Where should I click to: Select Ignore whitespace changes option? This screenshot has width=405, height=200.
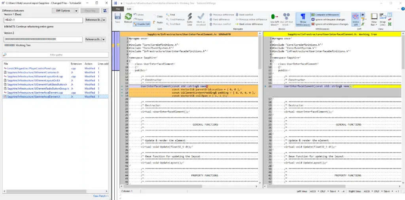328,19
